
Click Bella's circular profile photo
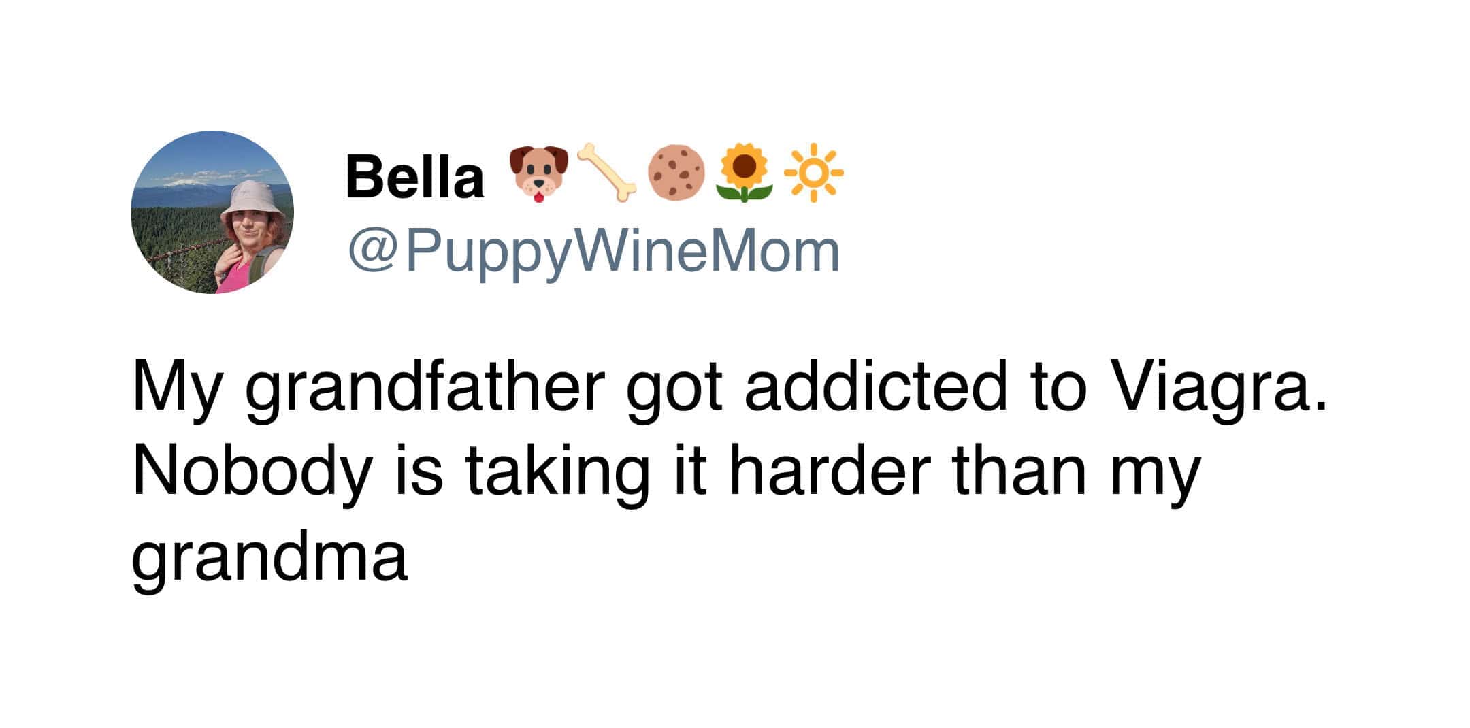coord(212,212)
